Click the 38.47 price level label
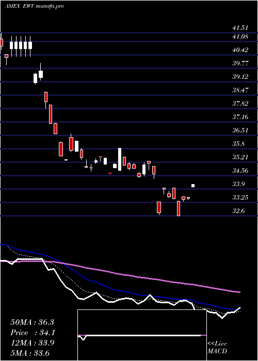258x361 pixels. point(240,90)
